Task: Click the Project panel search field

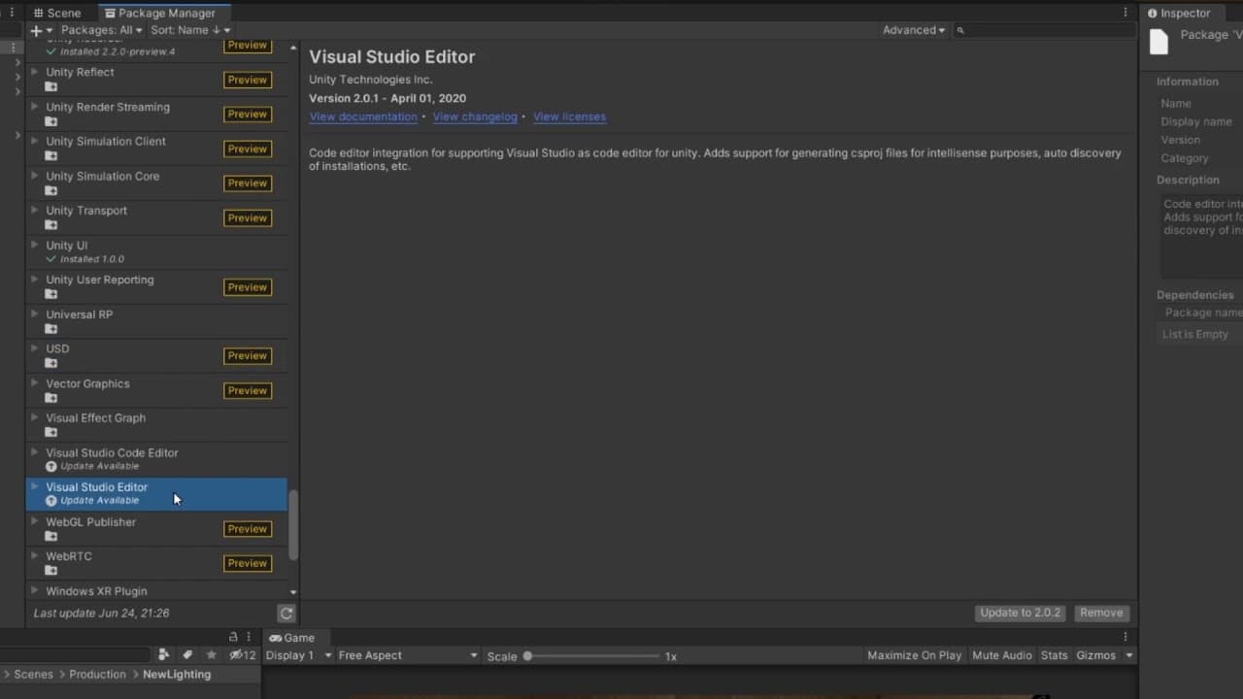Action: pos(76,655)
